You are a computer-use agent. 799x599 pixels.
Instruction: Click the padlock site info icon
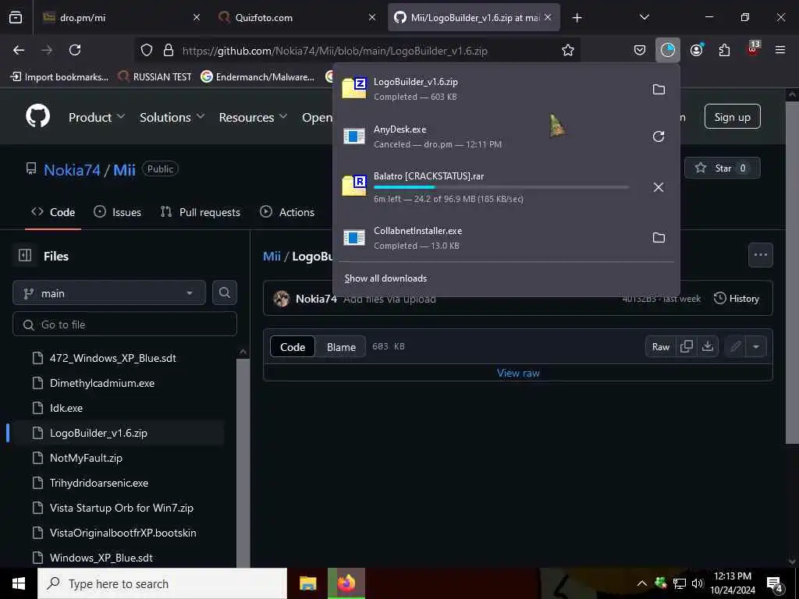point(169,50)
